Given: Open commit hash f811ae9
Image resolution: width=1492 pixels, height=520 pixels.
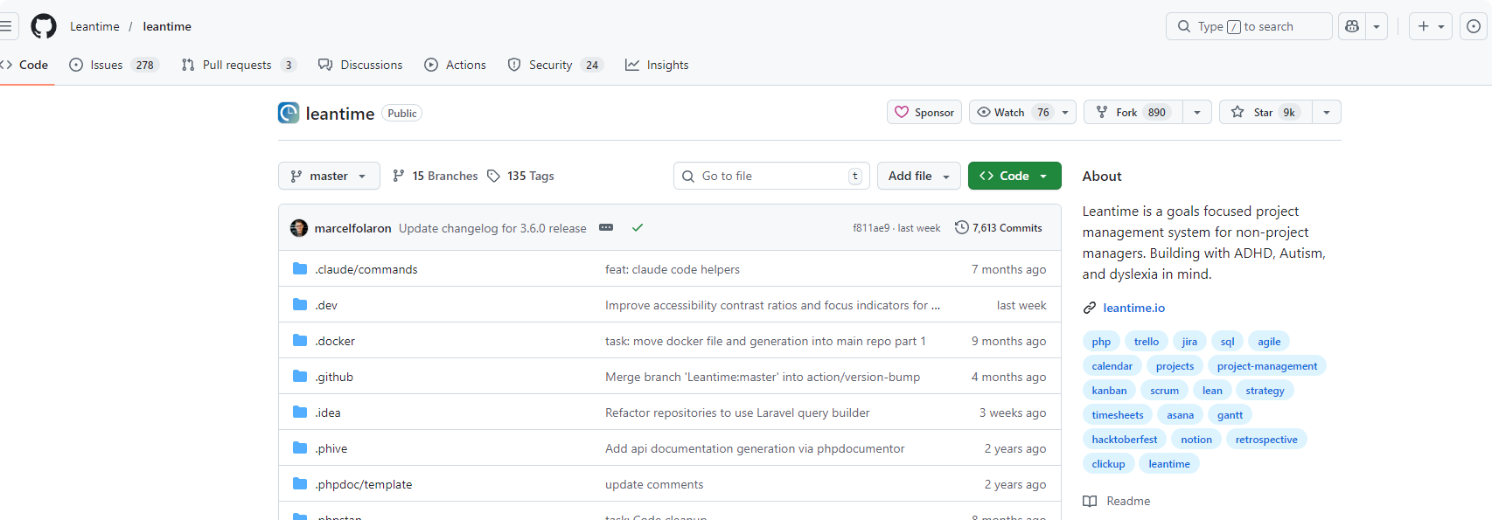Looking at the screenshot, I should 871,228.
